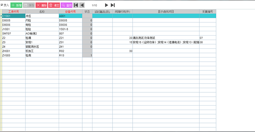This screenshot has height=132, width=255.
Task: Select the D0006 process code cell
Action: point(14,25)
